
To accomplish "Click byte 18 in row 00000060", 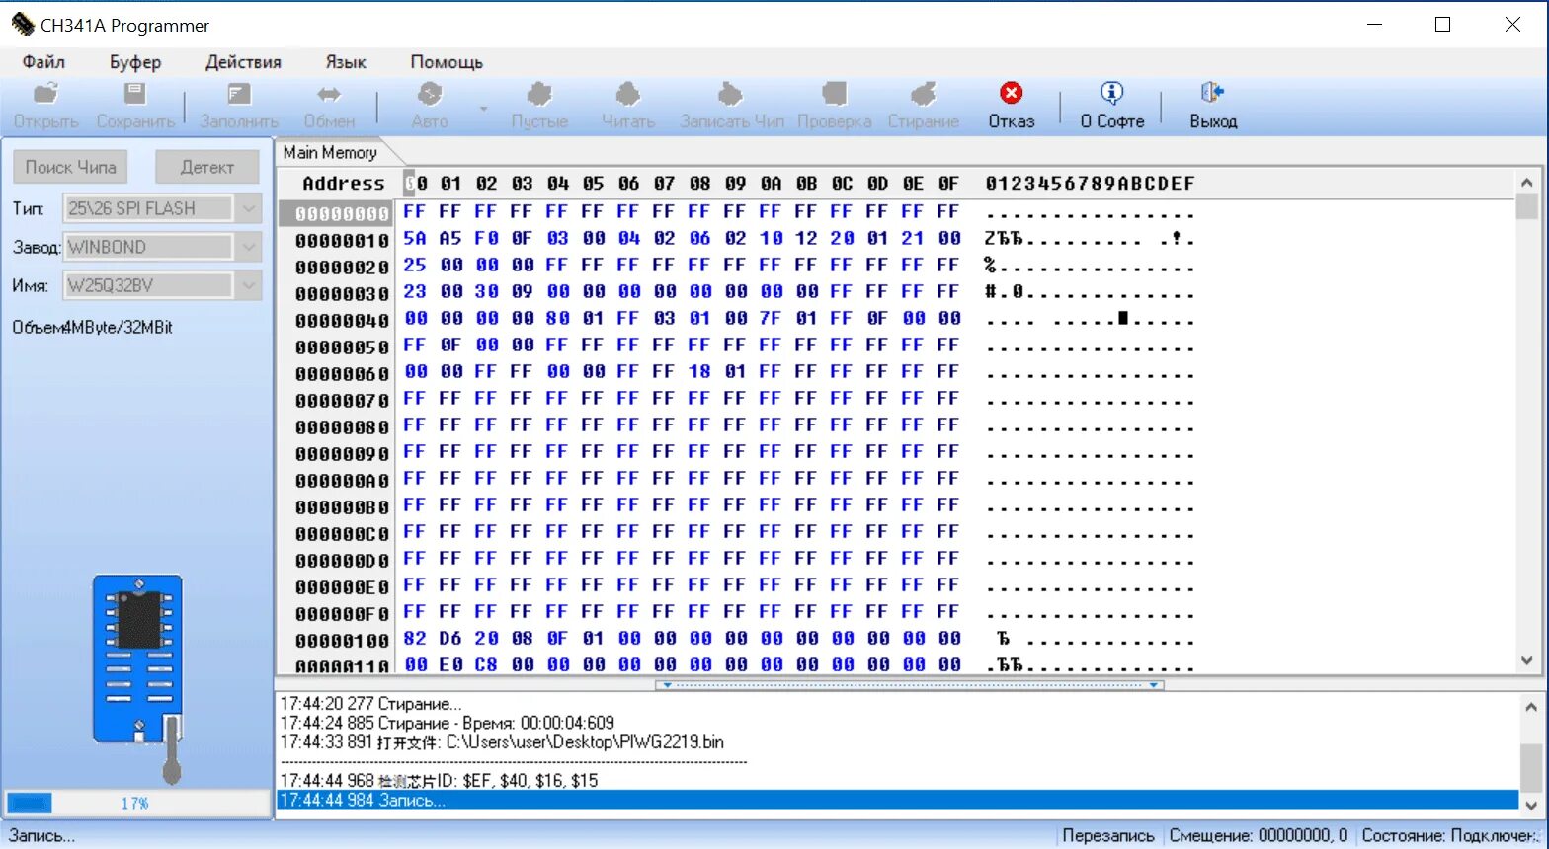I will (x=699, y=371).
